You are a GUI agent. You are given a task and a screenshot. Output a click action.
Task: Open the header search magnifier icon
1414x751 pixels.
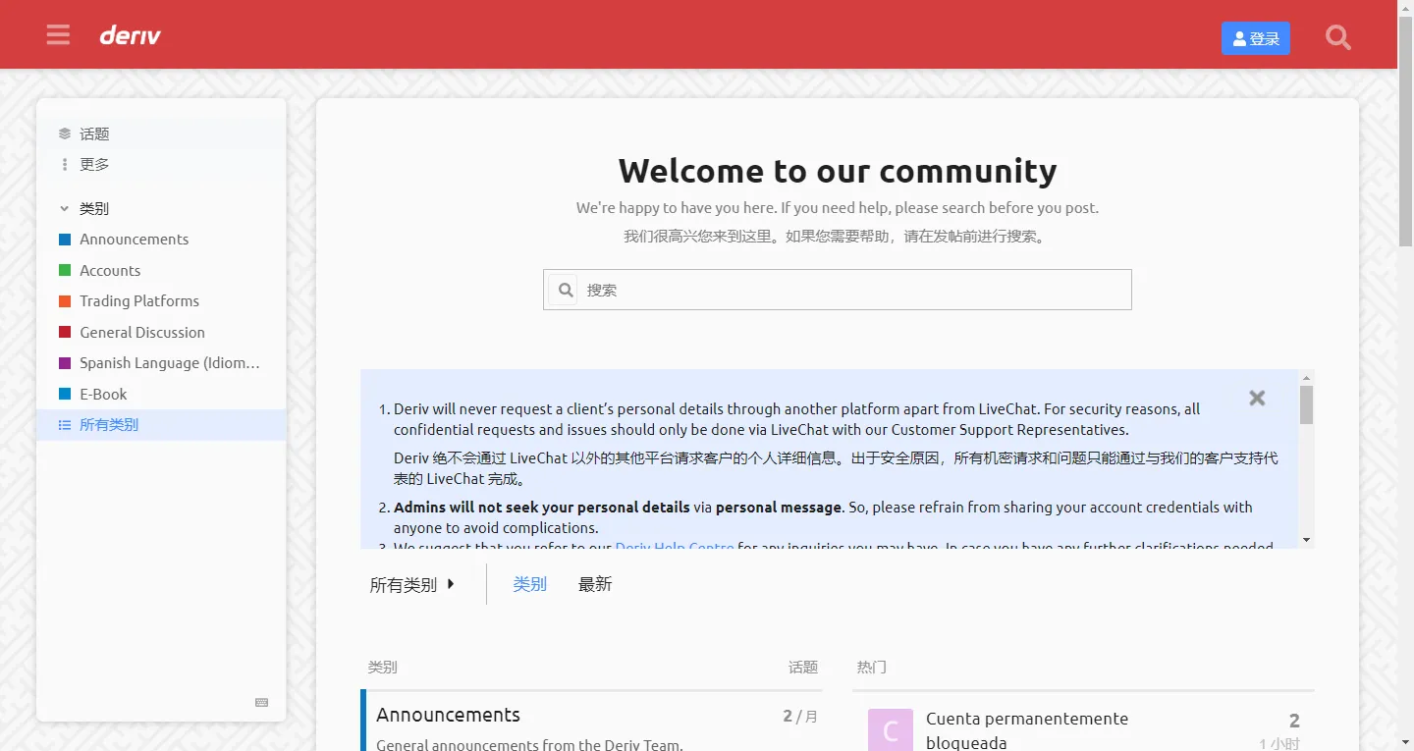coord(1337,37)
